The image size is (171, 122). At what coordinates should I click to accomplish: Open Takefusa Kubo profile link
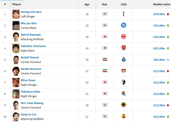(x=30, y=92)
